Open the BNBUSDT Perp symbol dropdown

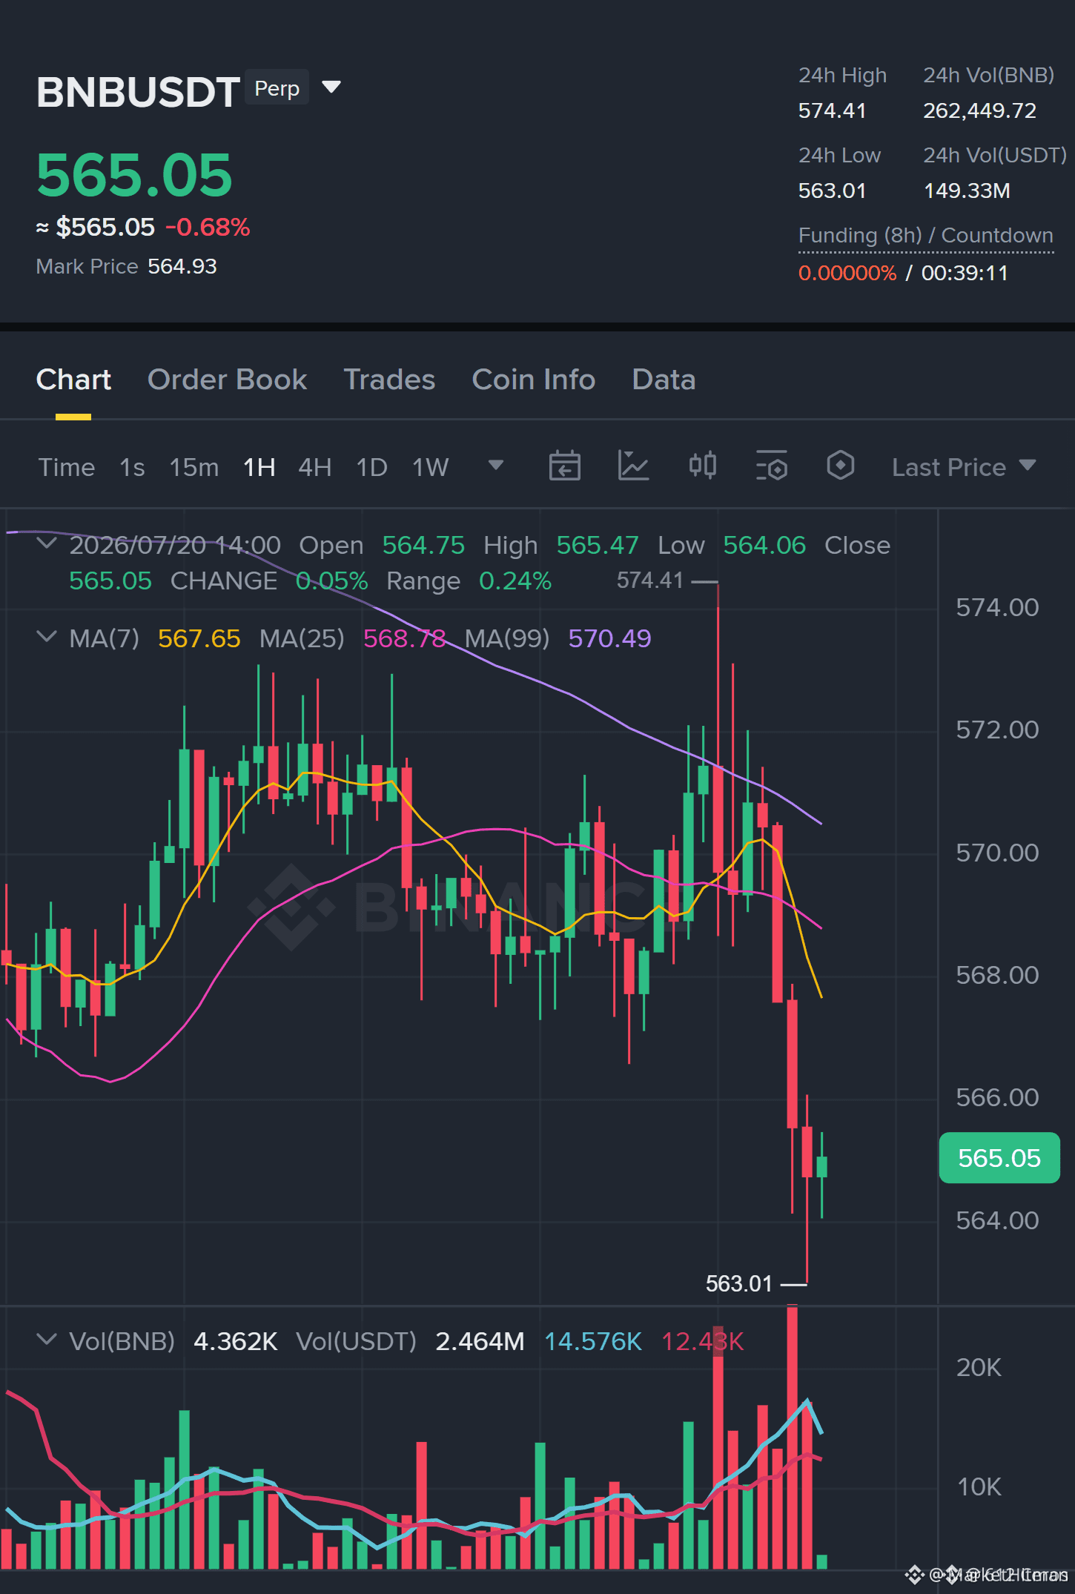[x=331, y=87]
